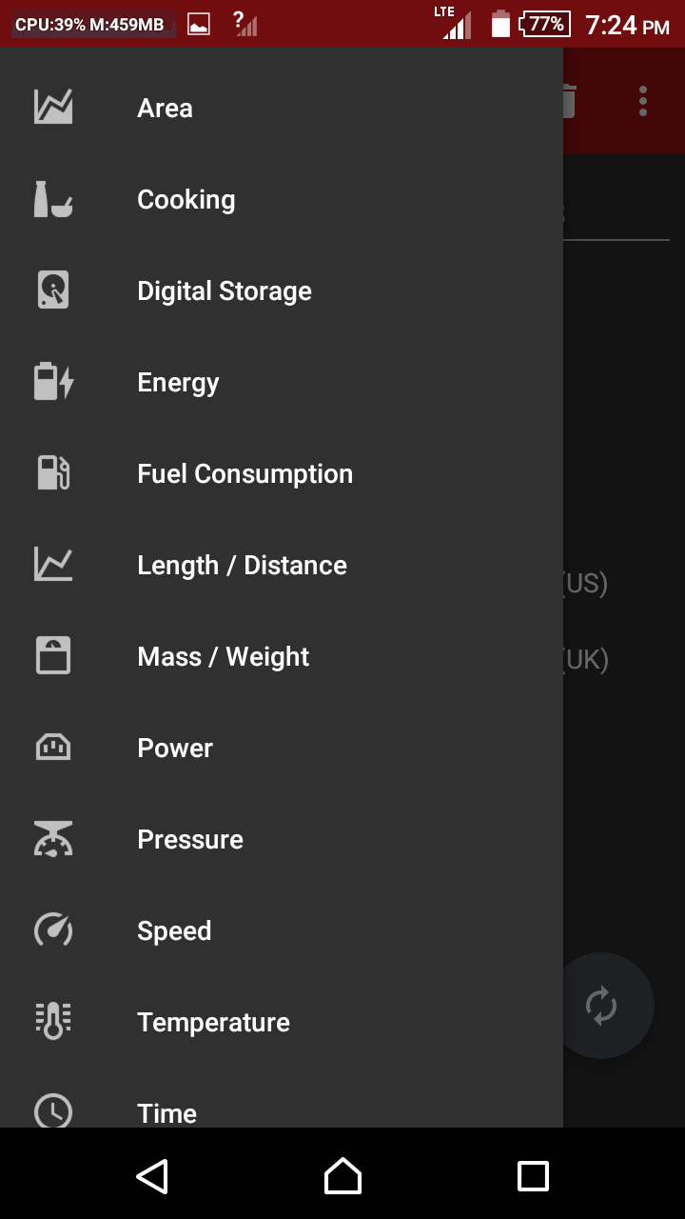Tap the Energy battery icon
Image resolution: width=685 pixels, height=1219 pixels.
click(x=53, y=382)
